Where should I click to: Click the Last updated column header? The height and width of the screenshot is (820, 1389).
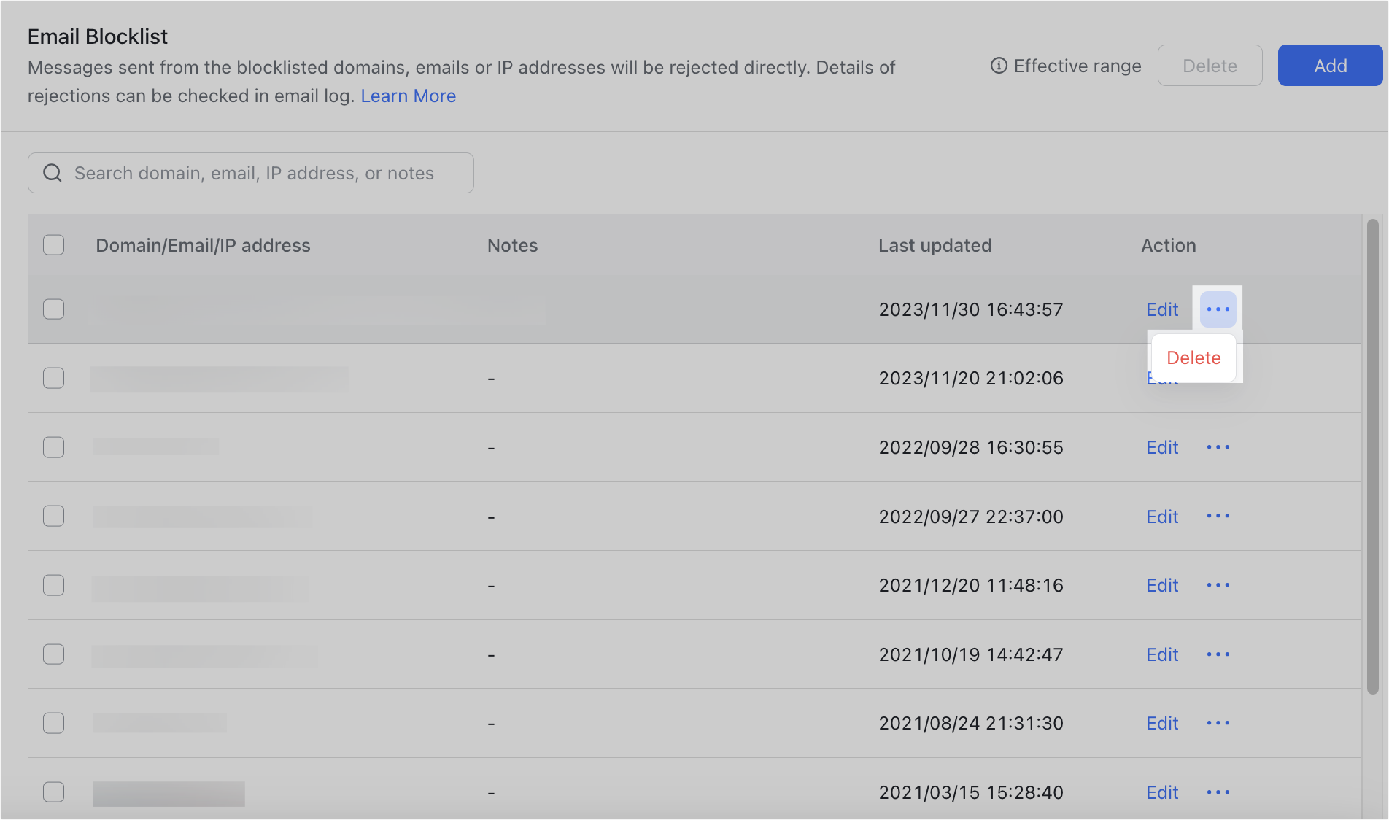coord(935,245)
